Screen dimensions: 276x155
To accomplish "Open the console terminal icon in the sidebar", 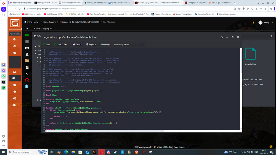I will [x=27, y=74].
